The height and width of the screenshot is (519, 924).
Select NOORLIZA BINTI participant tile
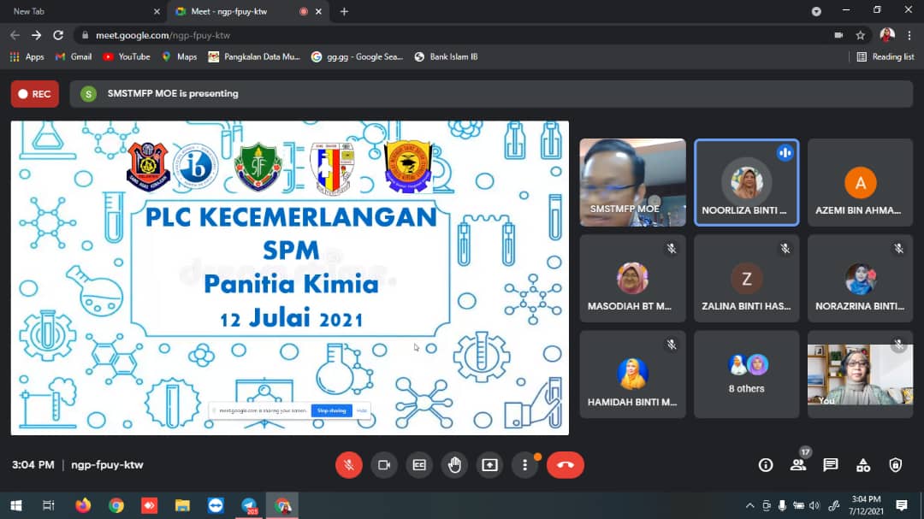746,182
